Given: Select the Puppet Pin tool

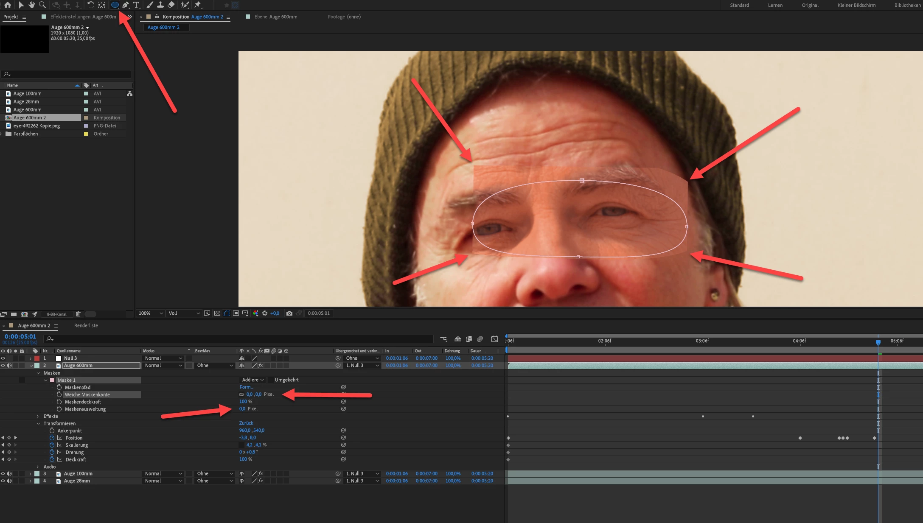Looking at the screenshot, I should 198,5.
